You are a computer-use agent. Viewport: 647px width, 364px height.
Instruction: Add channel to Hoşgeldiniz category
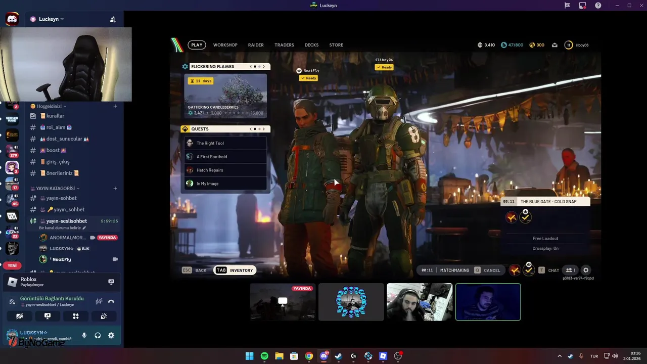coord(115,106)
